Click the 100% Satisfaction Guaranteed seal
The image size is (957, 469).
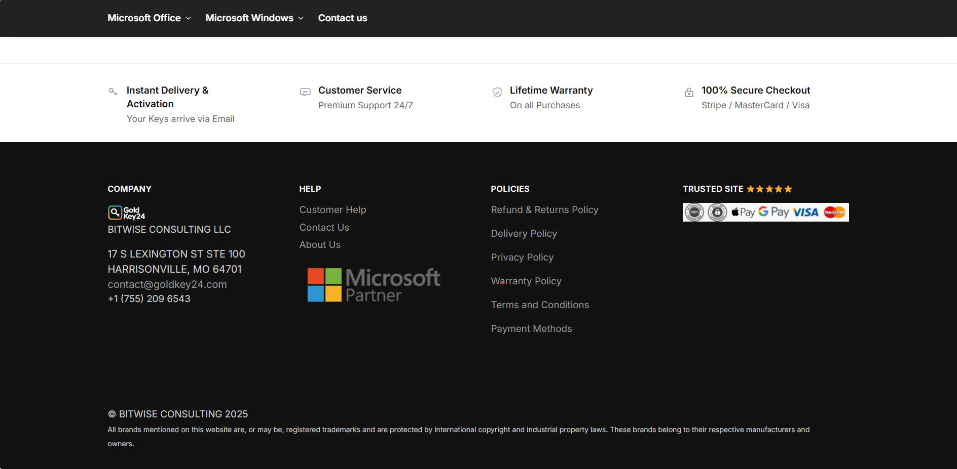tap(695, 212)
